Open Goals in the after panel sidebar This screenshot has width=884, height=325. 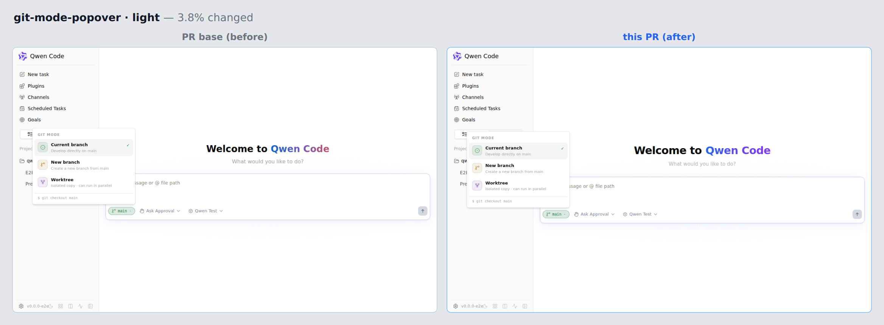pyautogui.click(x=491, y=120)
